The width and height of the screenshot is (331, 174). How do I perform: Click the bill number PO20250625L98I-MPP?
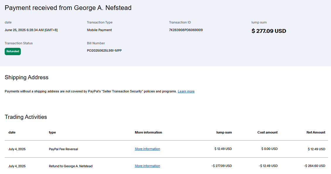tap(104, 50)
